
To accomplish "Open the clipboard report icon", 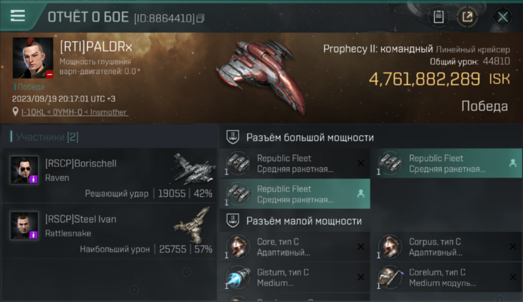I will point(438,17).
